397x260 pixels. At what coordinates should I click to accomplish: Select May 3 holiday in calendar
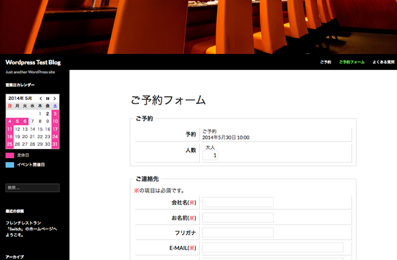[55, 114]
